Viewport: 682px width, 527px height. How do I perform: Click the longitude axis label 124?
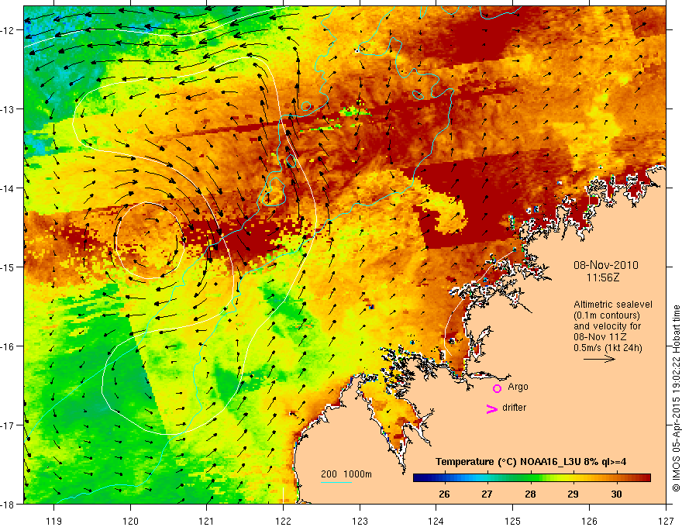436,521
